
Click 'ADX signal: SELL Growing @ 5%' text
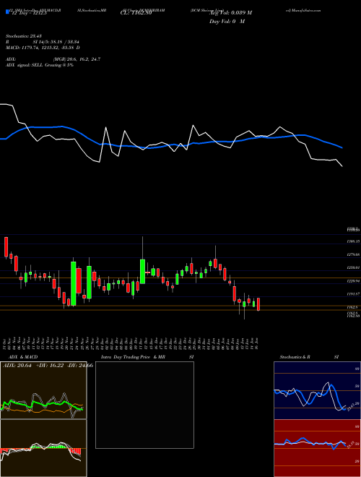40,65
